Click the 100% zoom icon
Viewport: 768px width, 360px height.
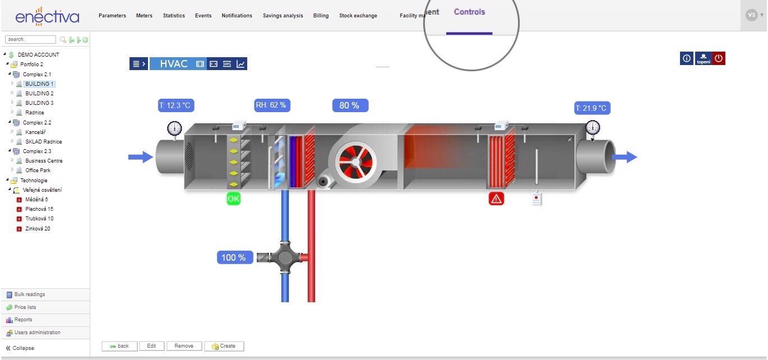(x=227, y=64)
